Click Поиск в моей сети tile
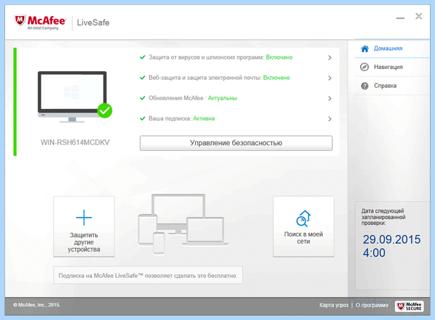The width and height of the screenshot is (435, 320). 304,226
